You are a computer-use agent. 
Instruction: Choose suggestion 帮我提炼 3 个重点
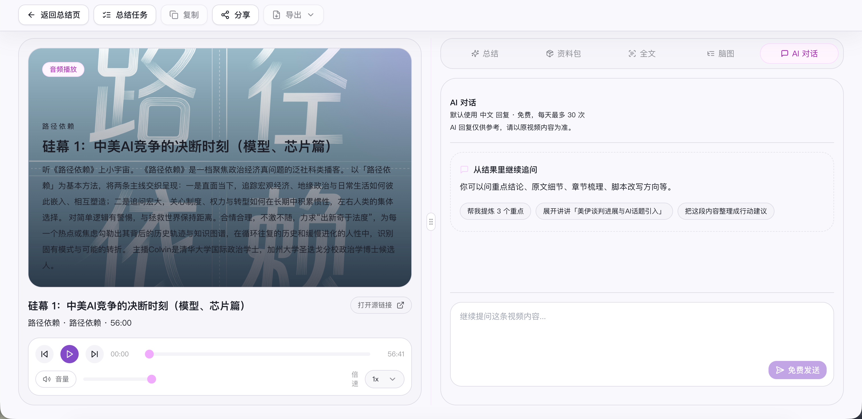pyautogui.click(x=495, y=211)
